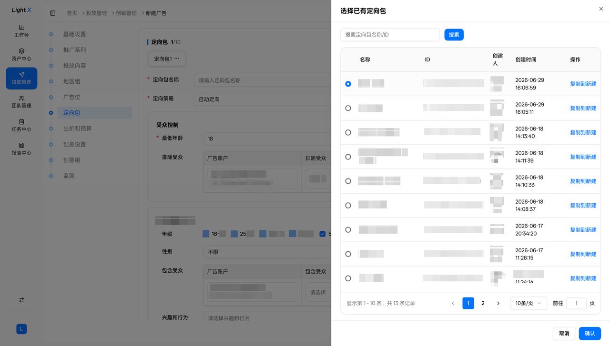Viewport: 610px width, 346px height.
Task: Click breadcrumb 创编管理
Action: [x=126, y=13]
